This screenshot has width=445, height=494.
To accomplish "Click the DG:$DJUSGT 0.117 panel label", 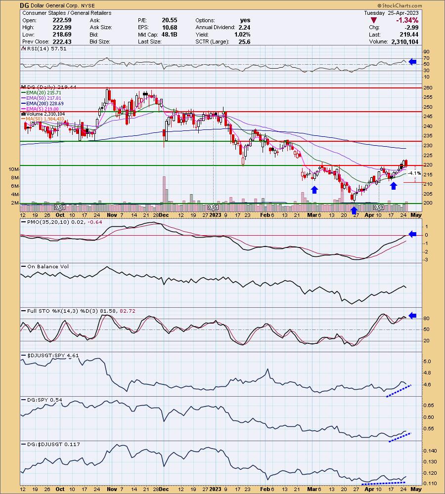I will [x=51, y=444].
